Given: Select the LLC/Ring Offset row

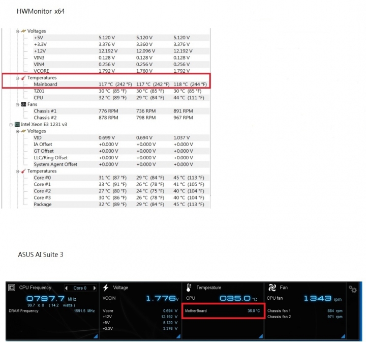Looking at the screenshot, I should (121, 158).
